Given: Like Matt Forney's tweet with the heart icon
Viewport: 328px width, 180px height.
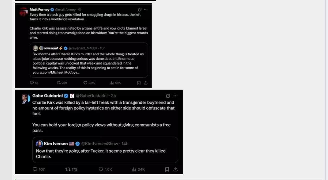Looking at the screenshot, I should (85, 83).
